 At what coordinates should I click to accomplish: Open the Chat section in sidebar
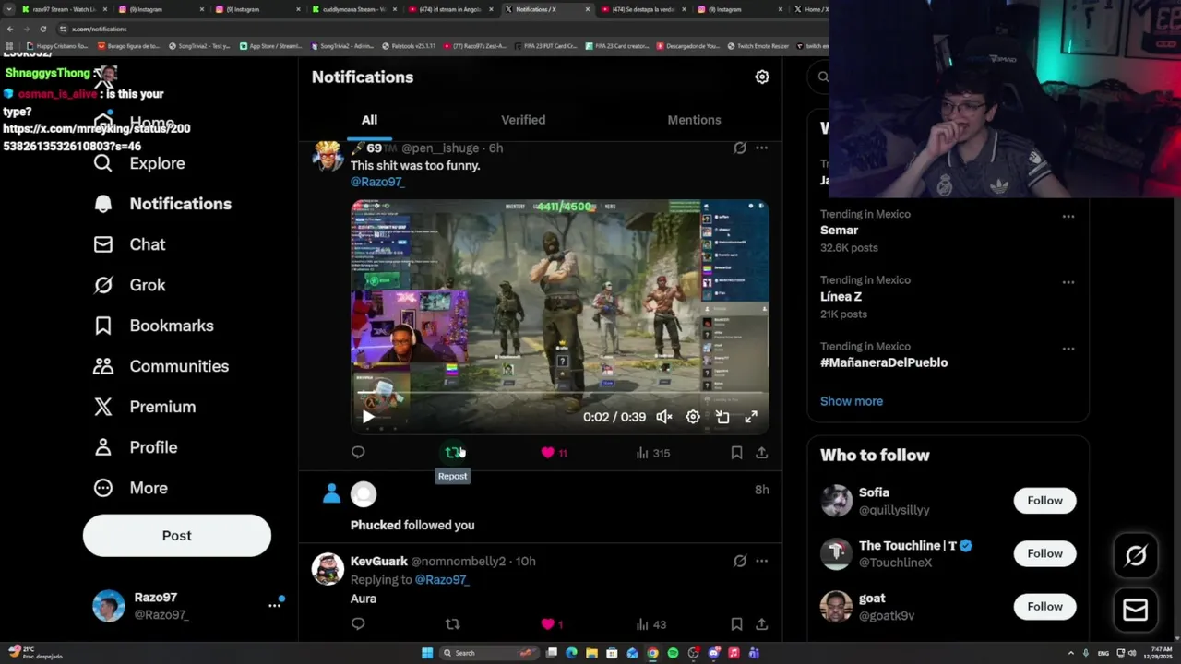coord(129,244)
